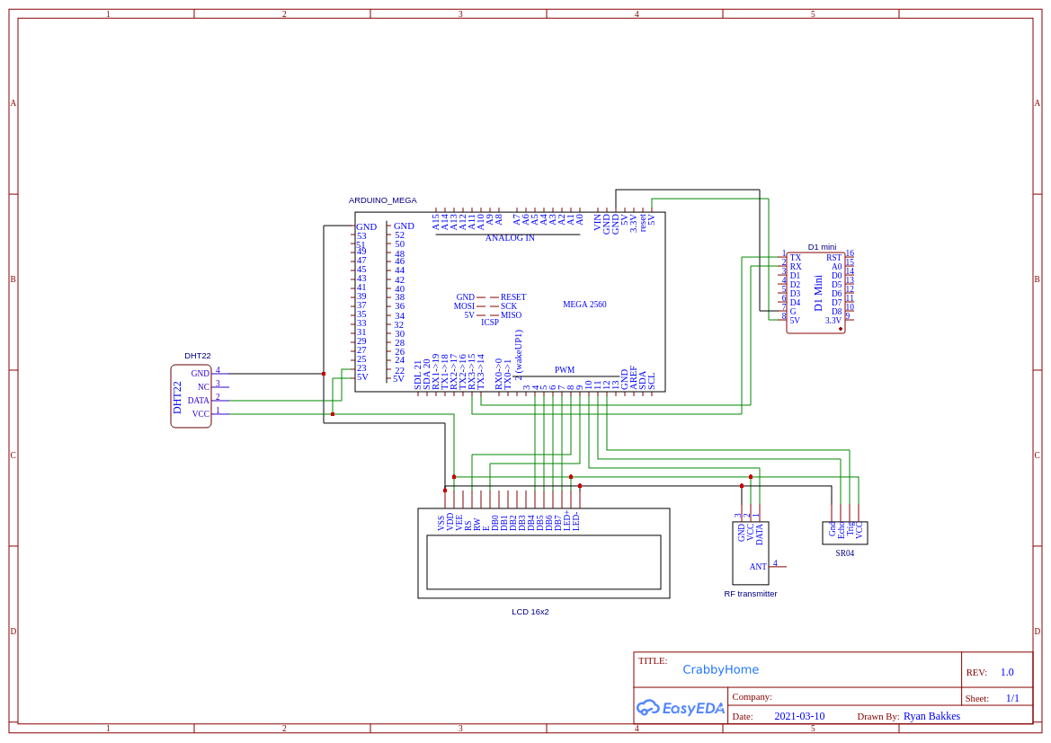Select the sheet number 1/1

click(x=1012, y=698)
